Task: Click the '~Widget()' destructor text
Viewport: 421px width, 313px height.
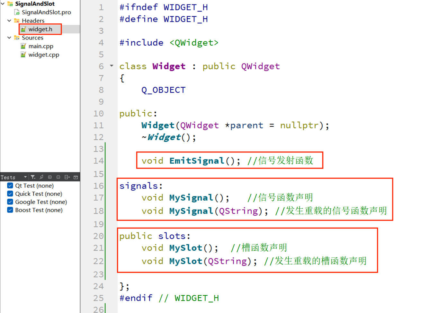Action: pyautogui.click(x=168, y=137)
